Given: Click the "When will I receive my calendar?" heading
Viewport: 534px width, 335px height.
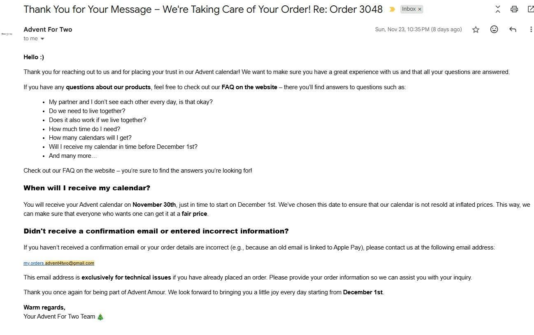Looking at the screenshot, I should [x=87, y=188].
